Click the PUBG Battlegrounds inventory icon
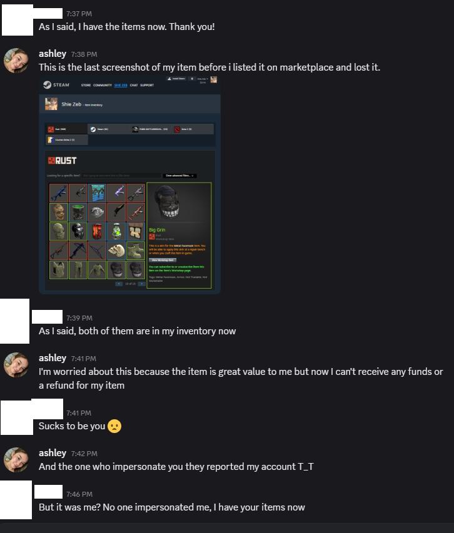The width and height of the screenshot is (454, 533). (x=135, y=129)
